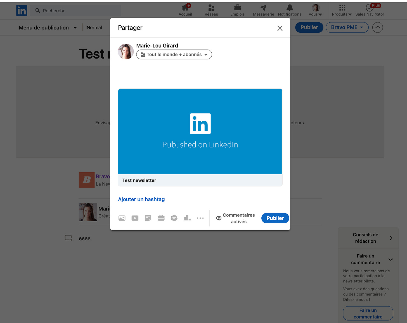Close the Partager dialog
407x323 pixels.
click(280, 28)
